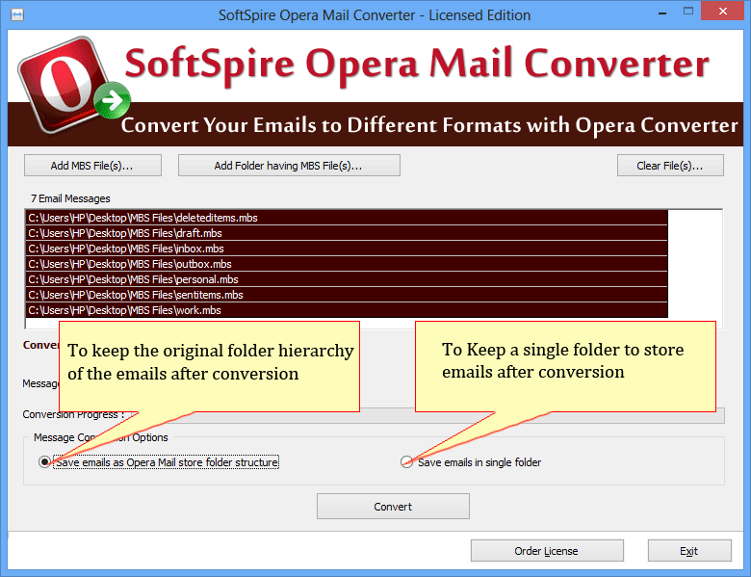Select outbox.mbs file row
This screenshot has width=751, height=577.
347,264
